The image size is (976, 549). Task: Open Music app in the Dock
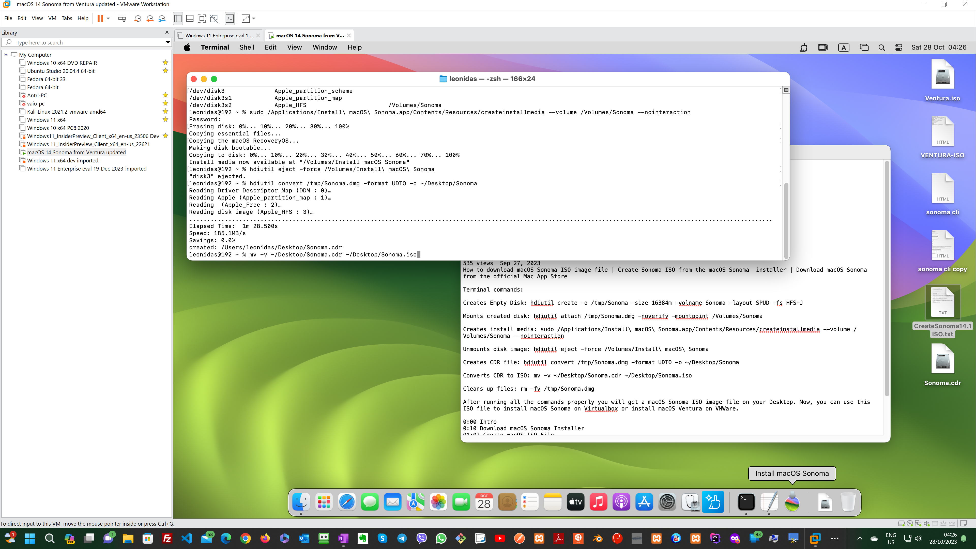[599, 502]
